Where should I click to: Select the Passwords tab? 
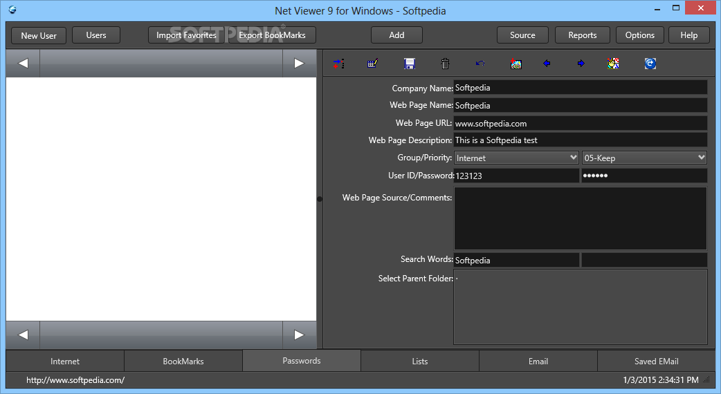[302, 361]
